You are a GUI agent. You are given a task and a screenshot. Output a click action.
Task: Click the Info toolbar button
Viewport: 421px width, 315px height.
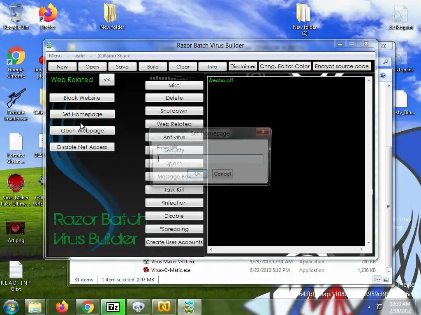[213, 67]
